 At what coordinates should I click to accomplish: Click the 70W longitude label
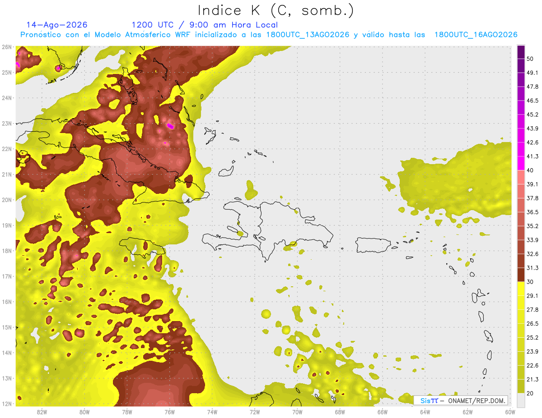click(x=297, y=412)
